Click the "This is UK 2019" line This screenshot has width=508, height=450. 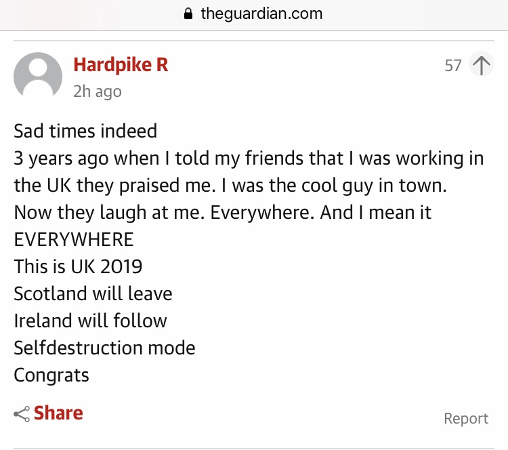coord(78,266)
